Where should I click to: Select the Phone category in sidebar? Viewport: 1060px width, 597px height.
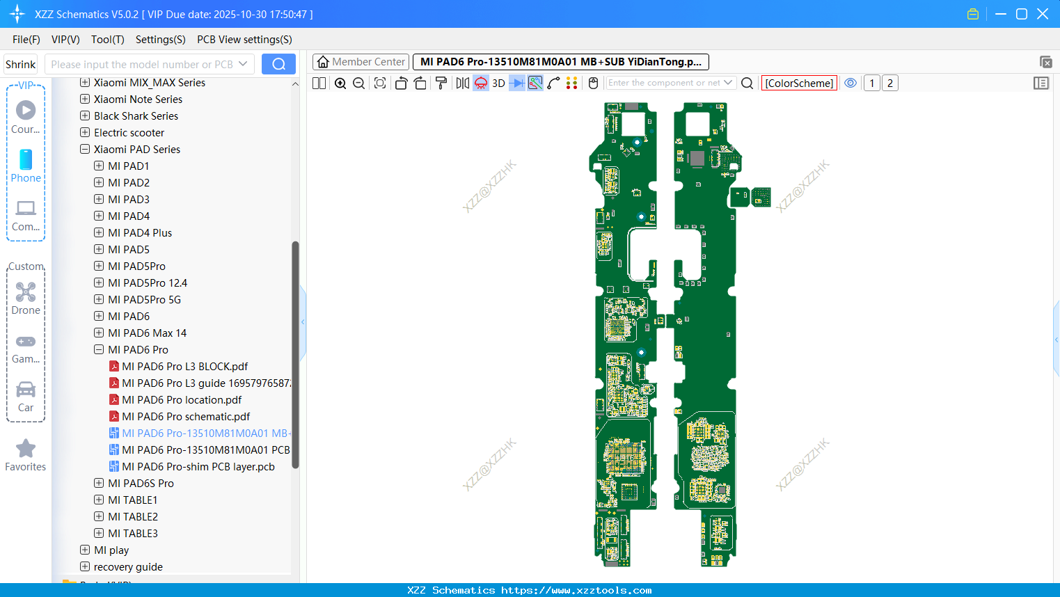26,166
